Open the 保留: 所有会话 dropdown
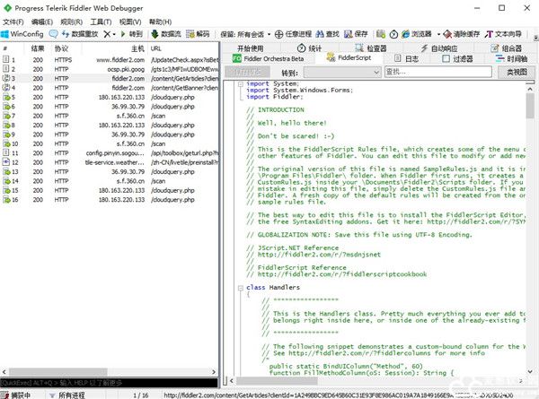 (245, 34)
